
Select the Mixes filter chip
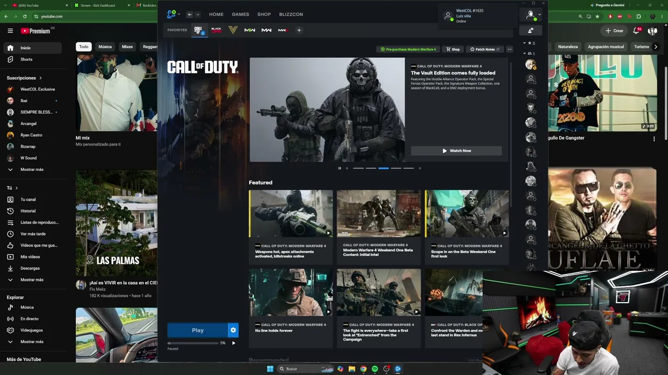click(x=127, y=47)
